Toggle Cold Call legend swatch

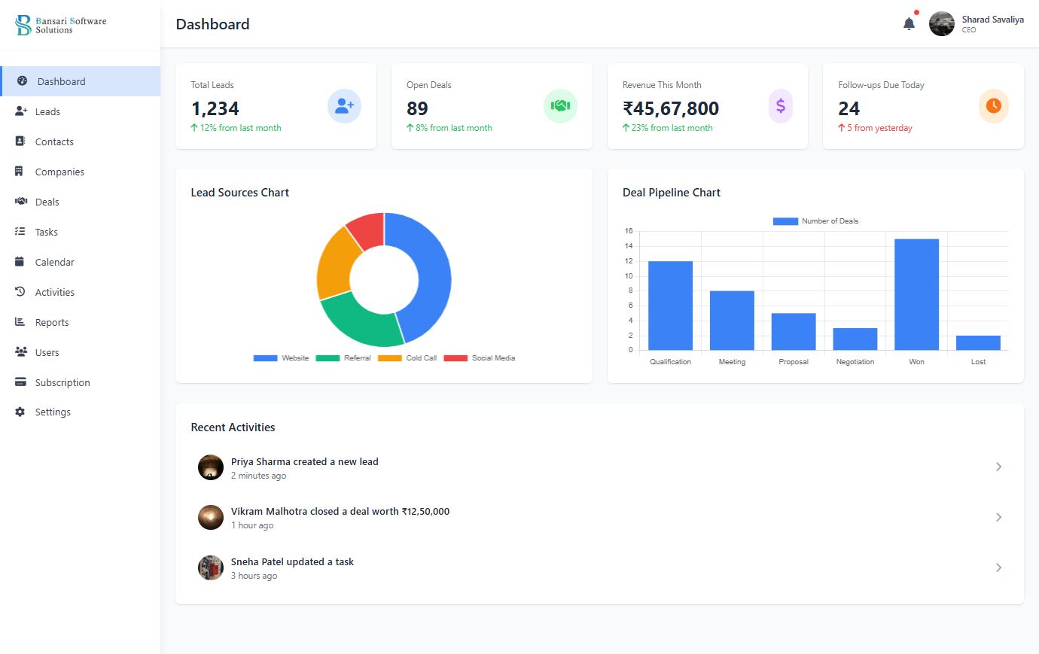point(389,358)
